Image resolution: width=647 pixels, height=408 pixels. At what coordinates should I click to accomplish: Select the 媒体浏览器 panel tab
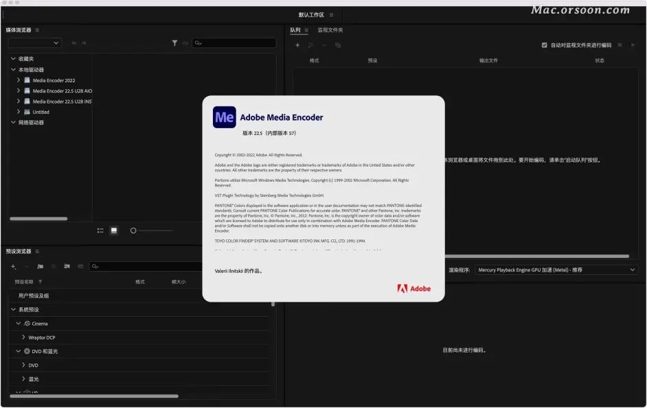pos(19,30)
